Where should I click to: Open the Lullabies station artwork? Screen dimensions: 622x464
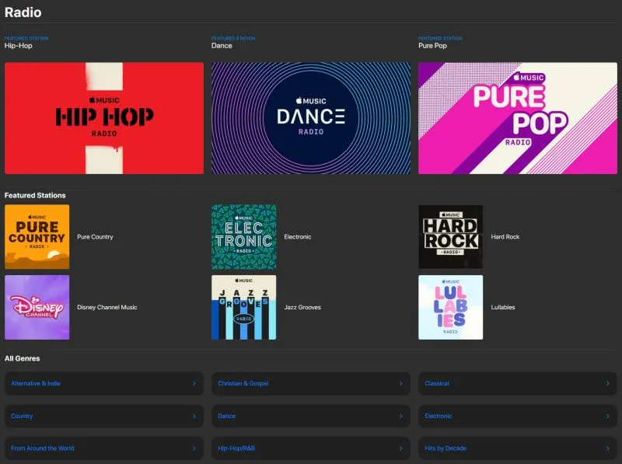coord(449,307)
